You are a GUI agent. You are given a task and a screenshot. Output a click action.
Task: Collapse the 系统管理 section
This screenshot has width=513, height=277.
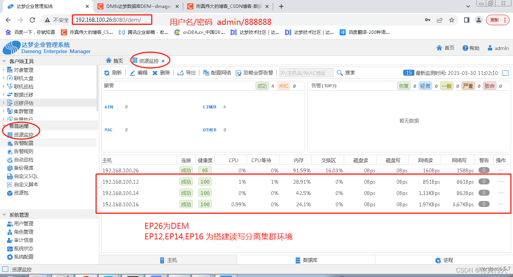(x=4, y=215)
